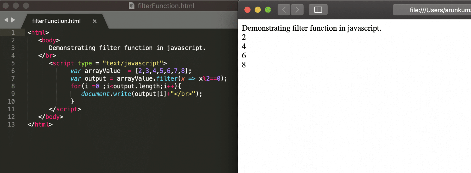Close the browser window with red button
Viewport: 471px width, 173px height.
coord(247,10)
